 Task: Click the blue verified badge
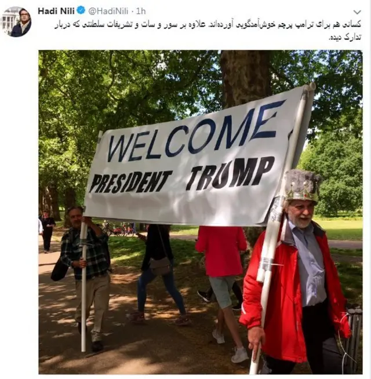81,11
